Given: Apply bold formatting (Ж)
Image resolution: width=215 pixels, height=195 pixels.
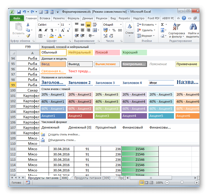Looking at the screenshot, I should [40, 30].
